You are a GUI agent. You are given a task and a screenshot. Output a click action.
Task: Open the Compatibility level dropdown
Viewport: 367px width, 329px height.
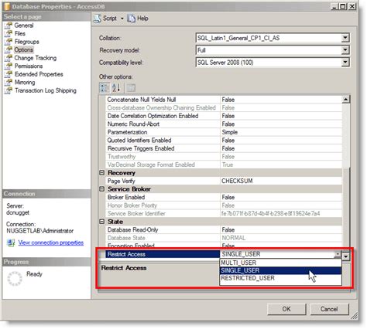coord(345,63)
